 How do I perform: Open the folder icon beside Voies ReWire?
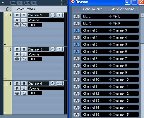[x=9, y=9]
